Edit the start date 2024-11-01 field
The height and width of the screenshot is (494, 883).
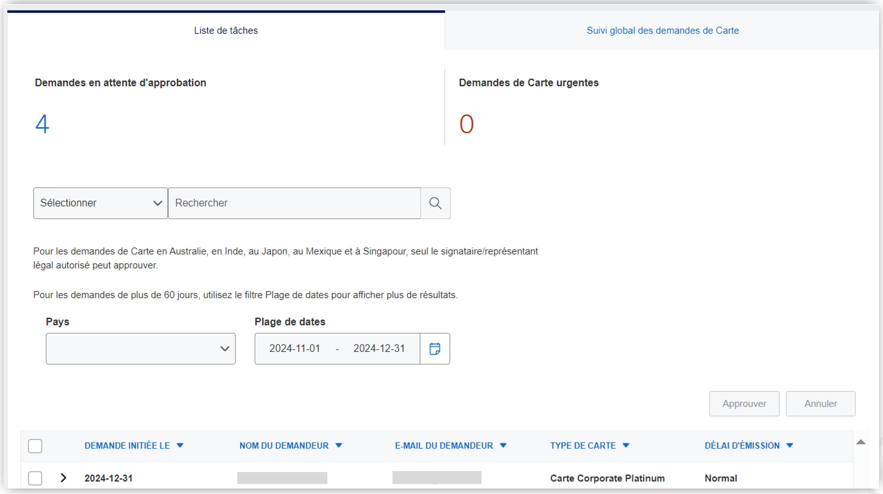pyautogui.click(x=295, y=348)
